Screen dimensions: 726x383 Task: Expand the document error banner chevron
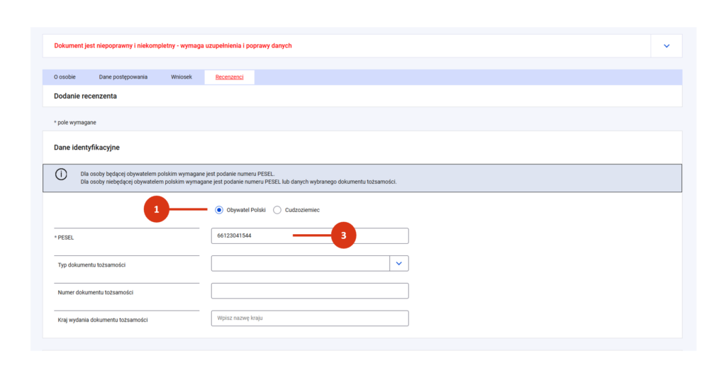(666, 46)
